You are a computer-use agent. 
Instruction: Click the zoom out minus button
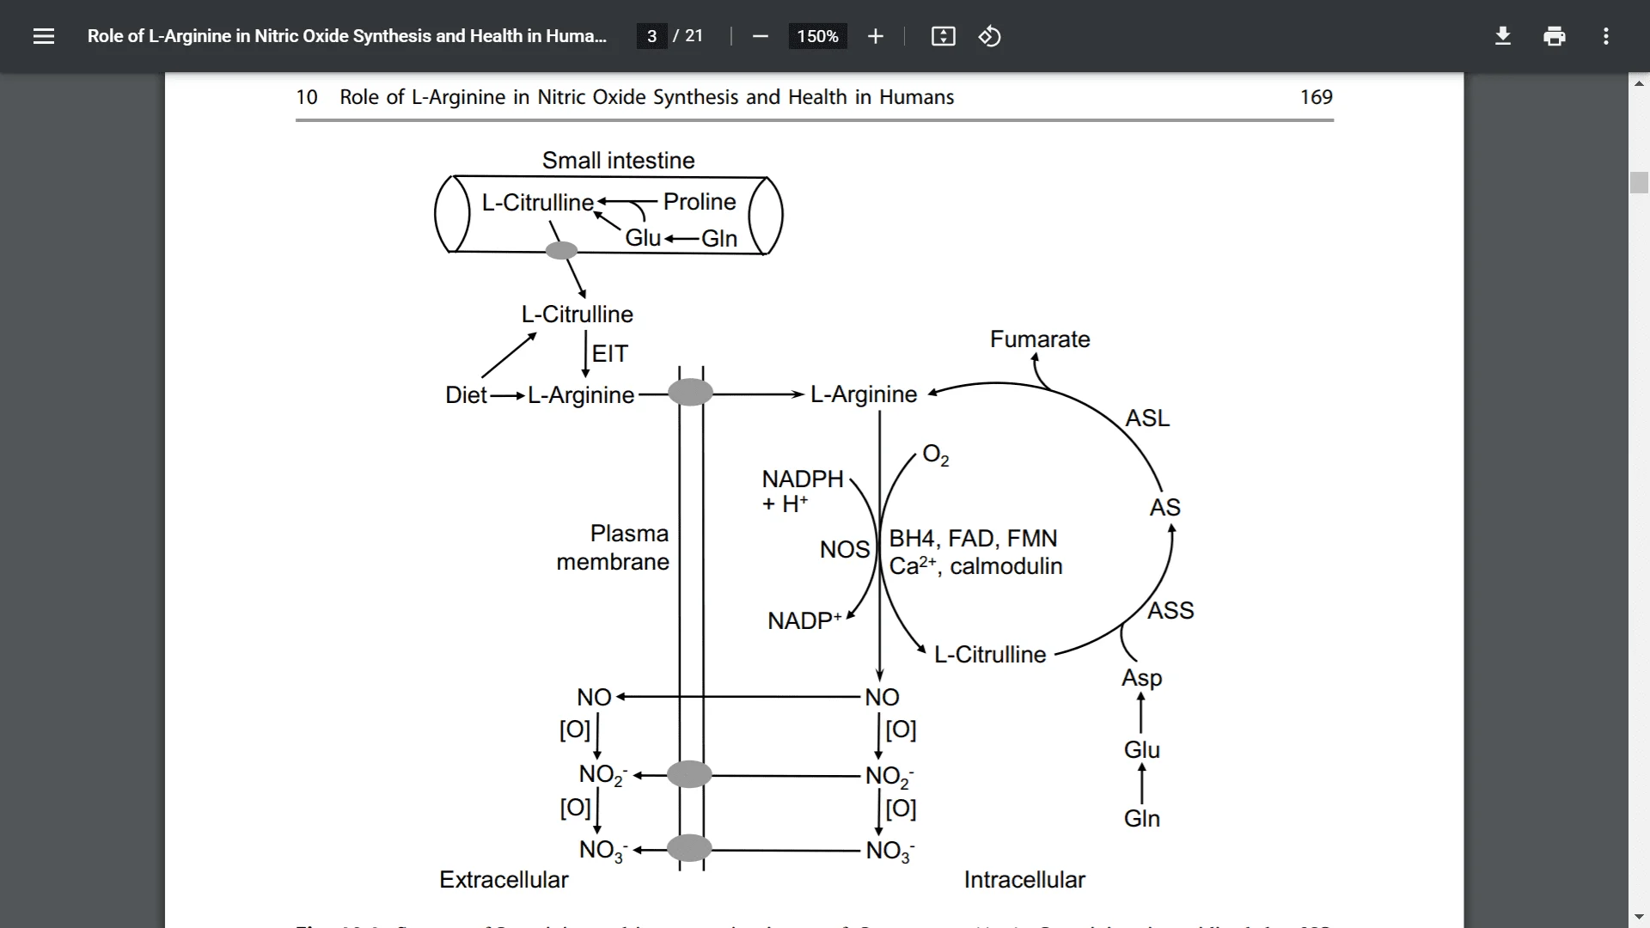(760, 36)
